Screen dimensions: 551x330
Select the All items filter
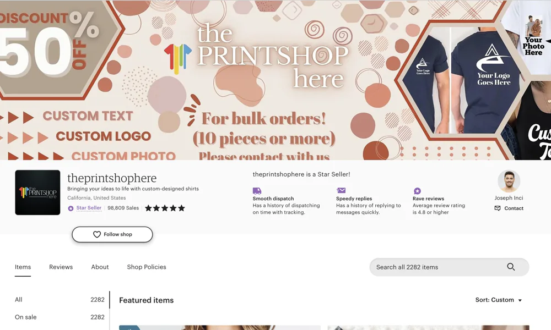[x=18, y=299]
